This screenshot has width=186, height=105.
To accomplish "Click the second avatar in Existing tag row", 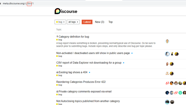I will point(172,73).
